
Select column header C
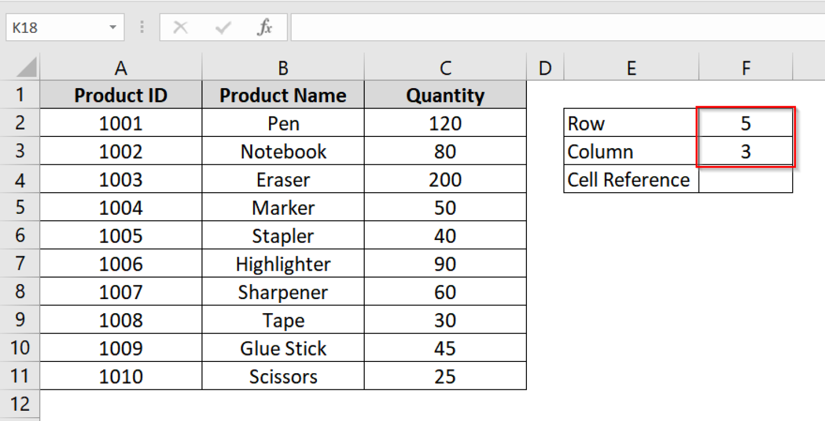pyautogui.click(x=445, y=68)
